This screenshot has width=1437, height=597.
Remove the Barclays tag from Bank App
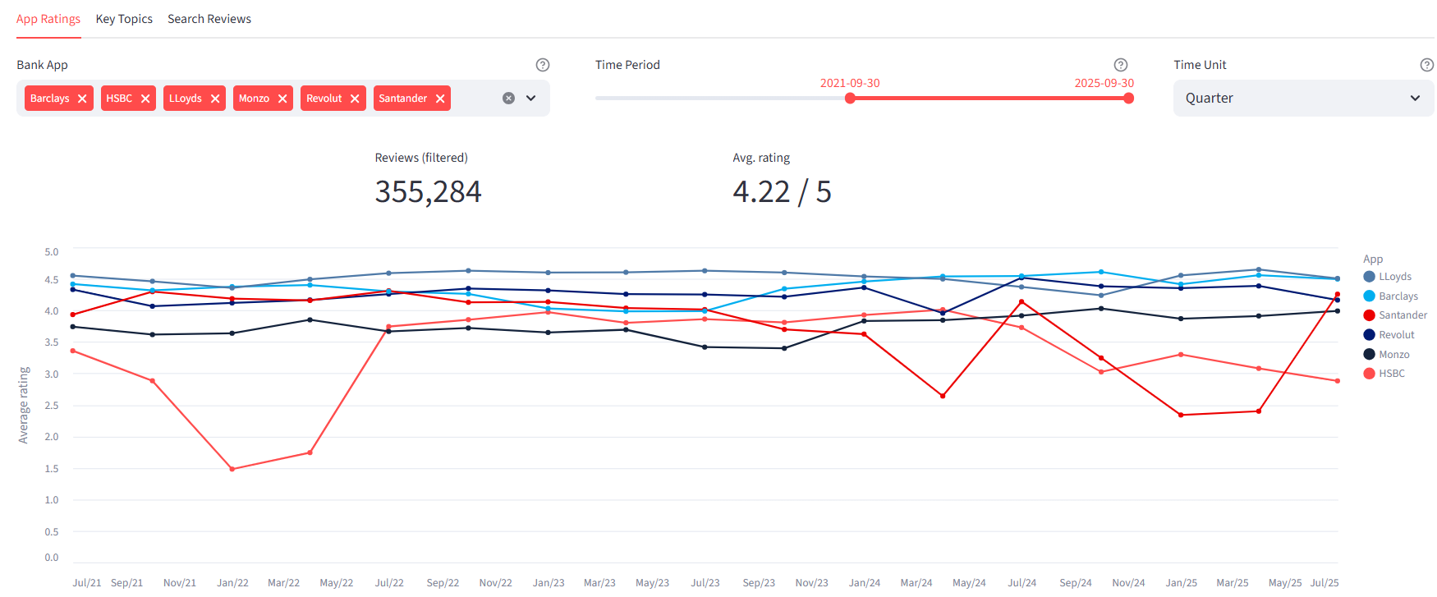coord(82,99)
